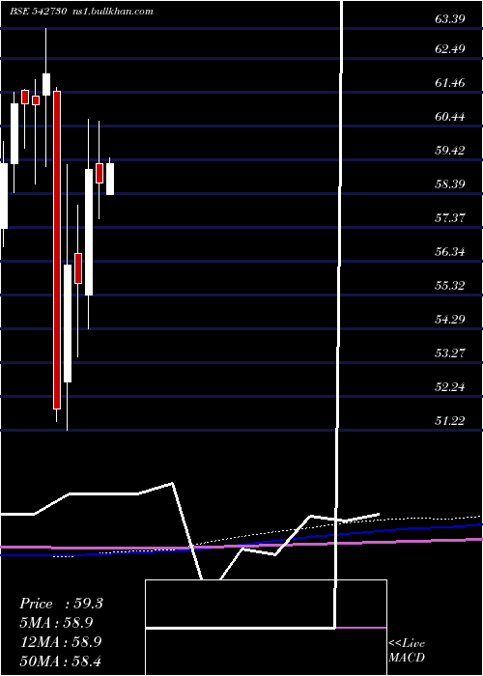
Task: Click the 58.39 price axis label
Action: (x=450, y=184)
